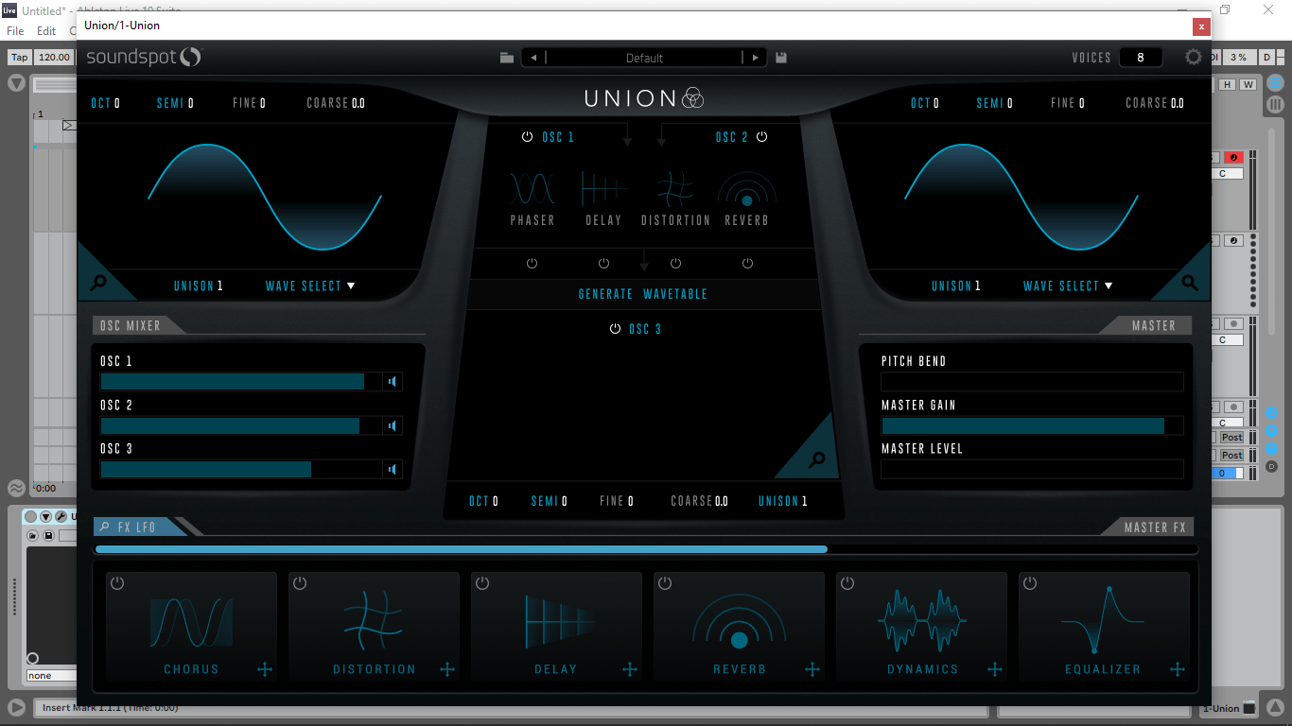Open OSC 2 Wave Select dropdown
Screen dimensions: 1292x726
pyautogui.click(x=1068, y=285)
